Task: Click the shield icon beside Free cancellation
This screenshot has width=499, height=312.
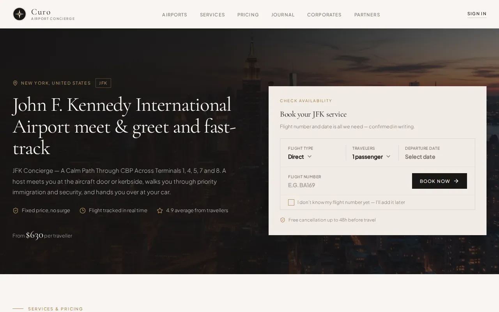Action: (283, 220)
